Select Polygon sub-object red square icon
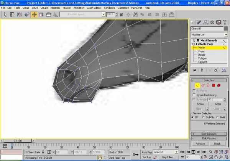This screenshot has width=230, height=161. [x=214, y=85]
